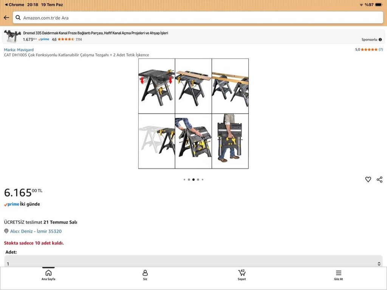
Task: Return to Chrome via the status bar back link
Action: (x=15, y=5)
